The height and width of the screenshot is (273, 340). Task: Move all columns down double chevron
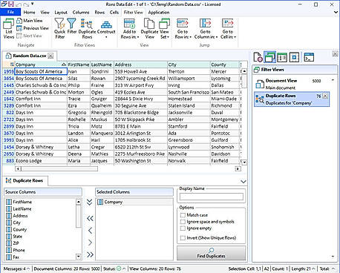click(x=90, y=203)
